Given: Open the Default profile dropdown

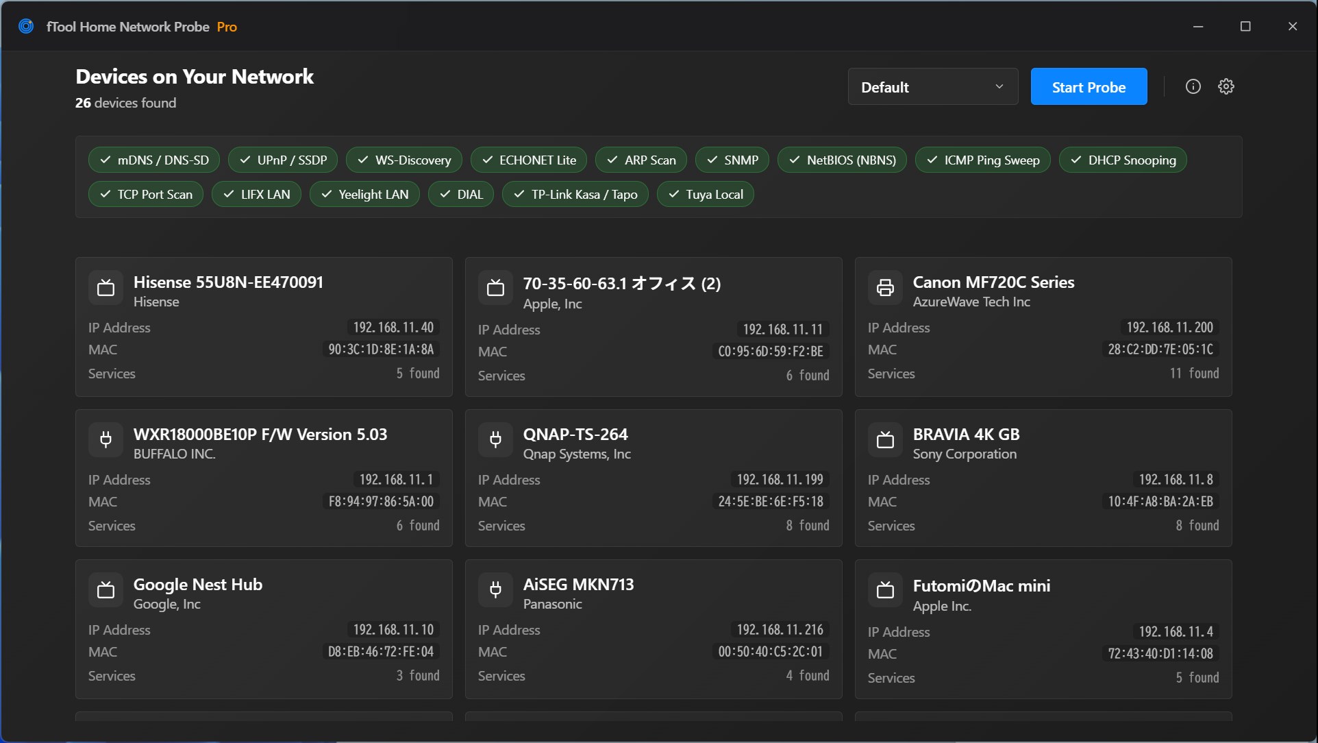Looking at the screenshot, I should click(x=933, y=86).
